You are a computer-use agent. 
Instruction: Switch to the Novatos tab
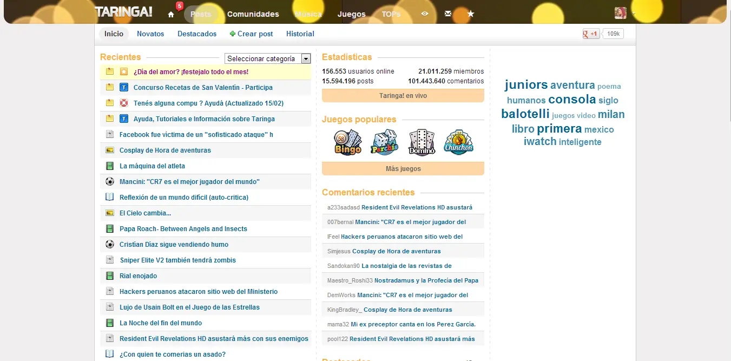(150, 34)
